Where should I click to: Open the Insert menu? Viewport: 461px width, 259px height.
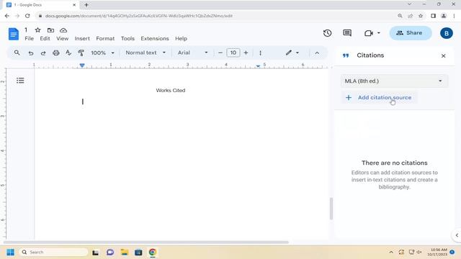[82, 38]
